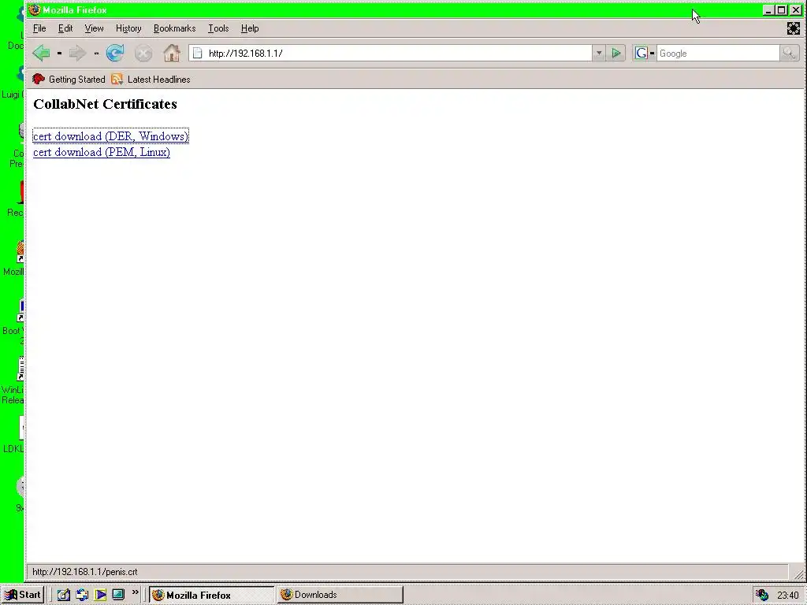Open the Tools menu
The height and width of the screenshot is (605, 807).
tap(218, 28)
